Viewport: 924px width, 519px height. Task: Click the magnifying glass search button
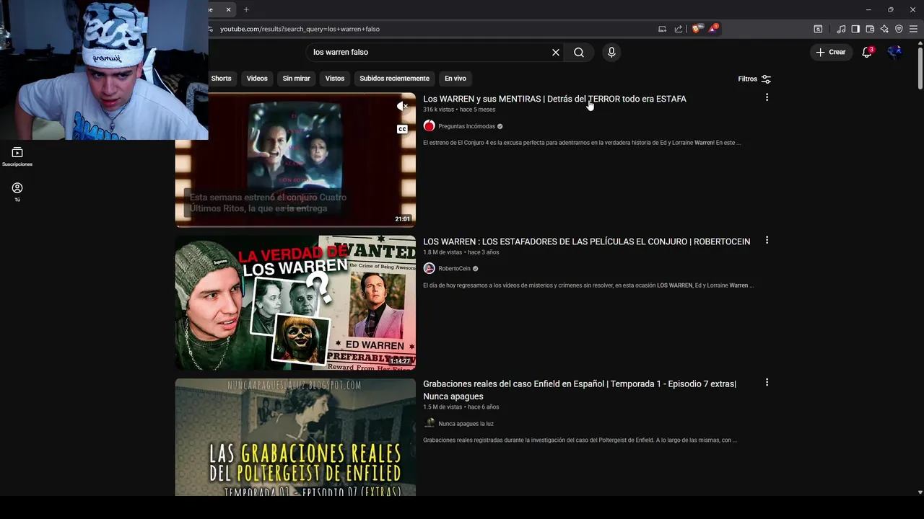pos(579,52)
